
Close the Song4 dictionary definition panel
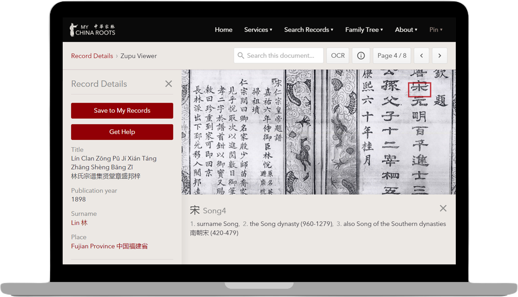(443, 208)
